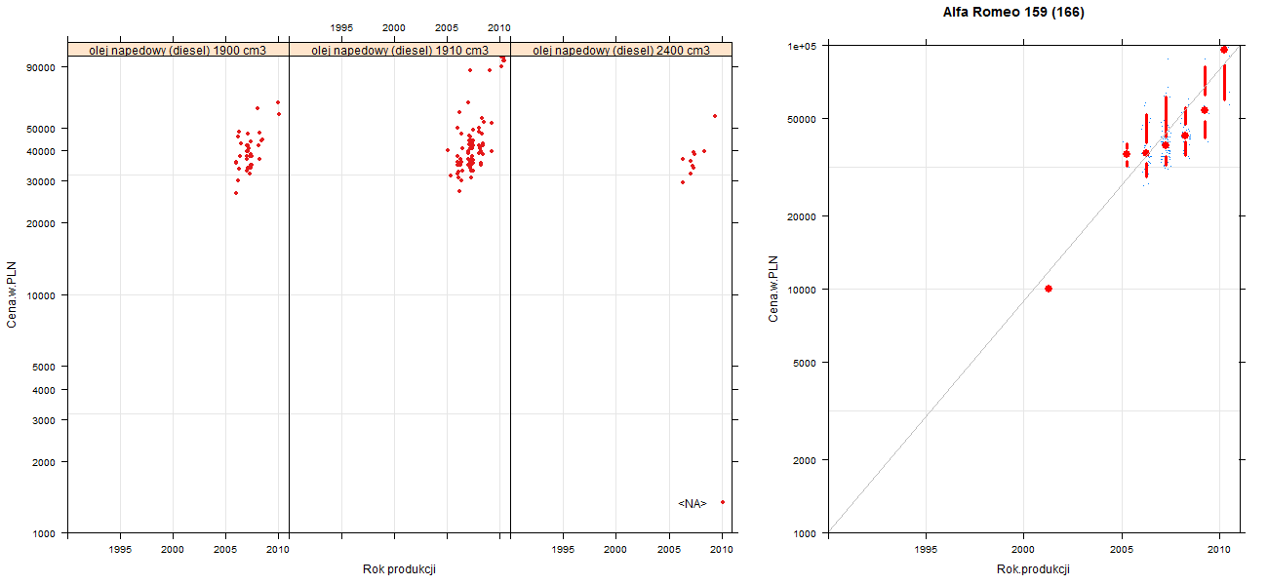Click the "2005" label above the 1910 cm3 panel

447,27
